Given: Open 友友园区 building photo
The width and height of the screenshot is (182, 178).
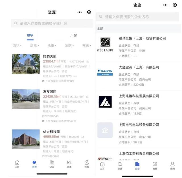Looking at the screenshot, I should click(x=26, y=99).
